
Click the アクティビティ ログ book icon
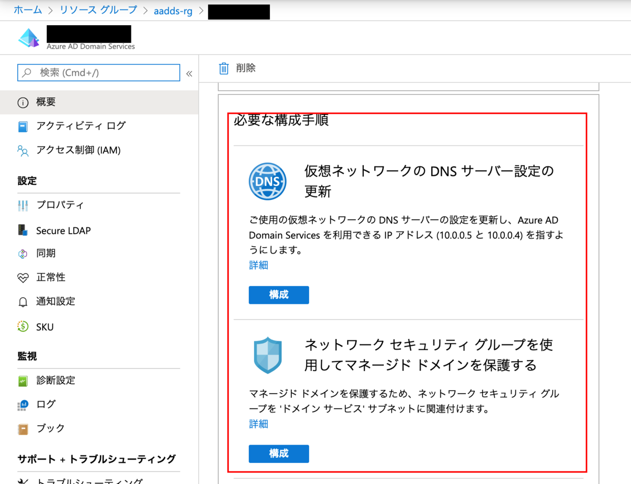[23, 127]
